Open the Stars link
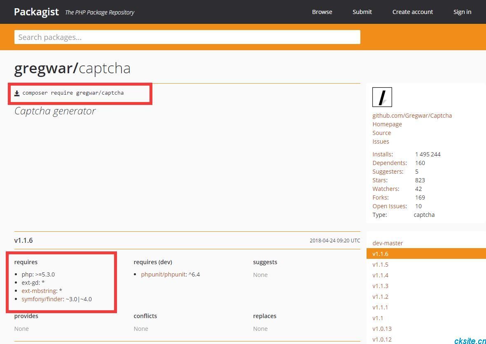 pyautogui.click(x=380, y=180)
